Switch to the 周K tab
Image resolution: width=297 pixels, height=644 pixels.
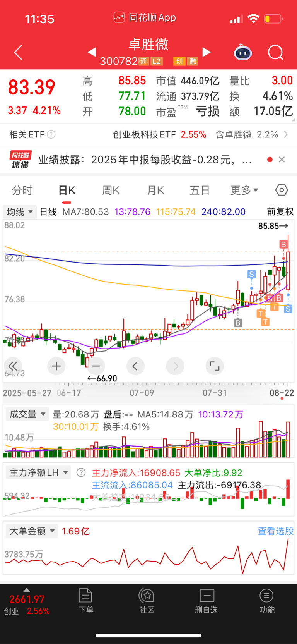click(x=111, y=191)
